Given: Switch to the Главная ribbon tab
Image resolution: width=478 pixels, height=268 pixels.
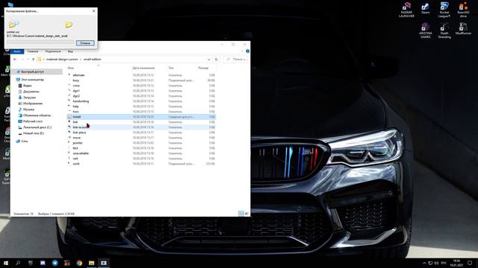Looking at the screenshot, I should 33,51.
